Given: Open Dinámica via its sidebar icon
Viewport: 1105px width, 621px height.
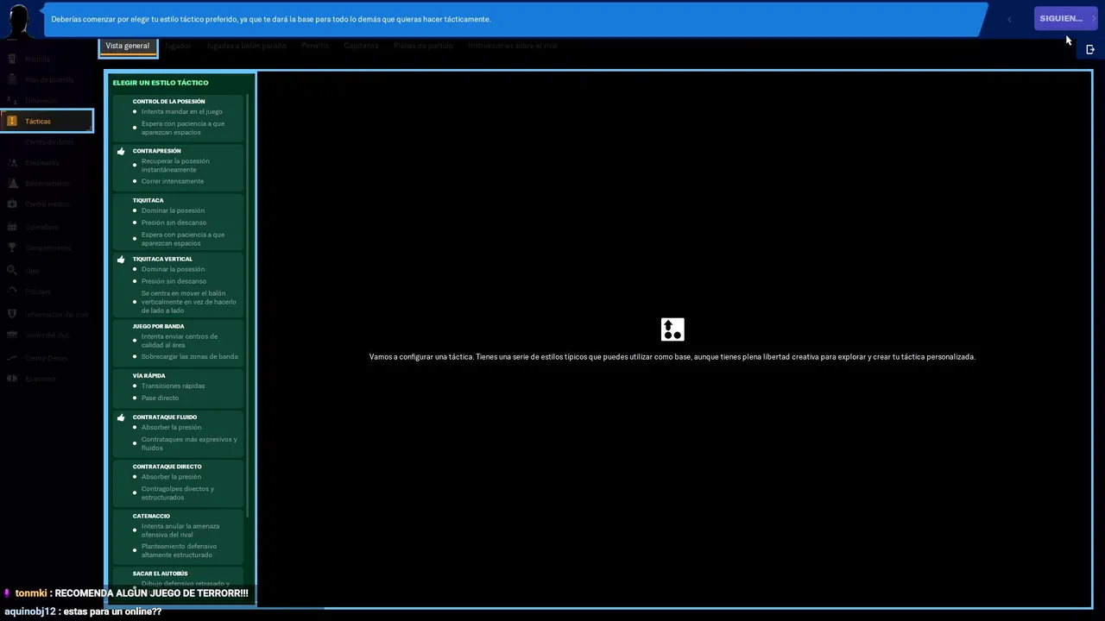Looking at the screenshot, I should click(12, 101).
